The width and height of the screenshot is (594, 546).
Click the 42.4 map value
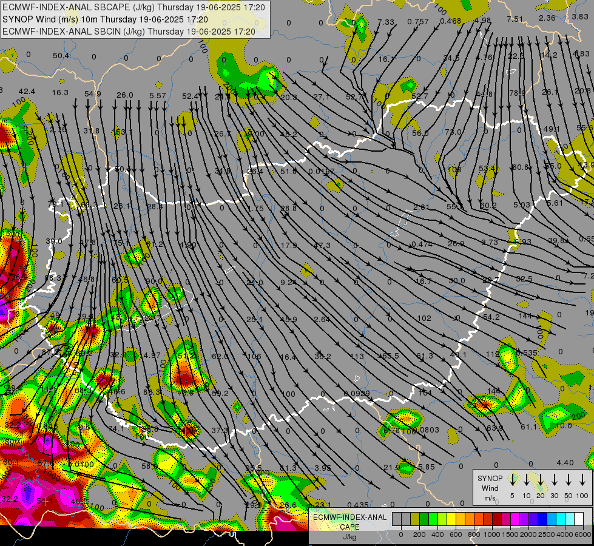[x=27, y=92]
